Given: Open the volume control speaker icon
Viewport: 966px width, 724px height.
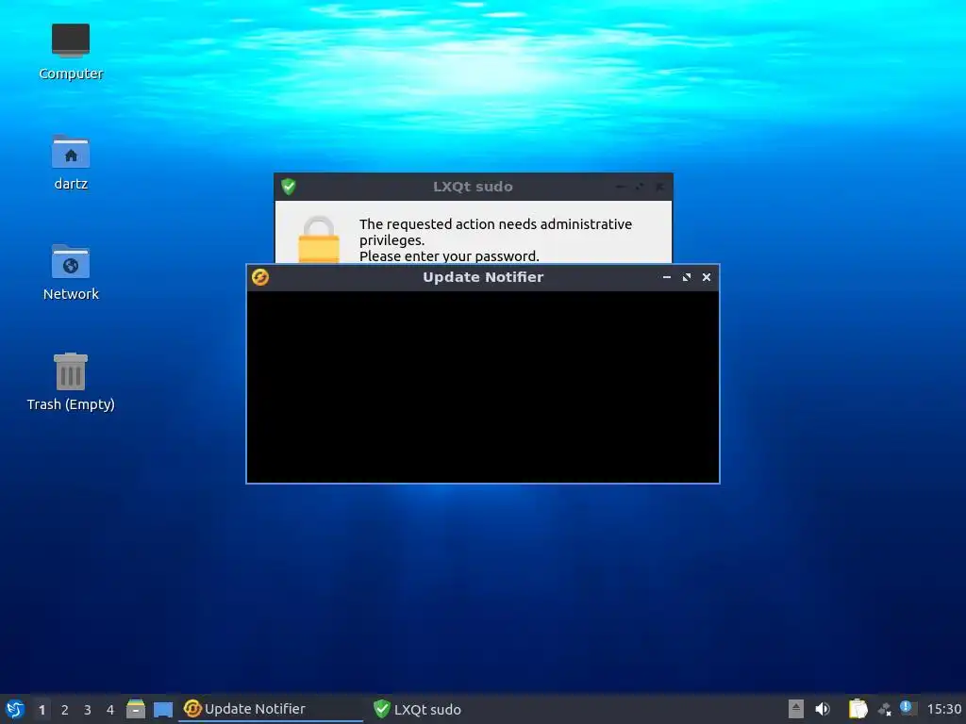Looking at the screenshot, I should pos(823,709).
